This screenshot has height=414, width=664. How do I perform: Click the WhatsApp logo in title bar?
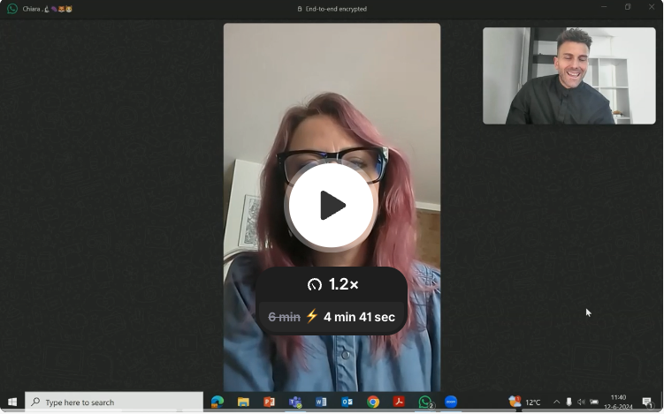click(x=12, y=9)
